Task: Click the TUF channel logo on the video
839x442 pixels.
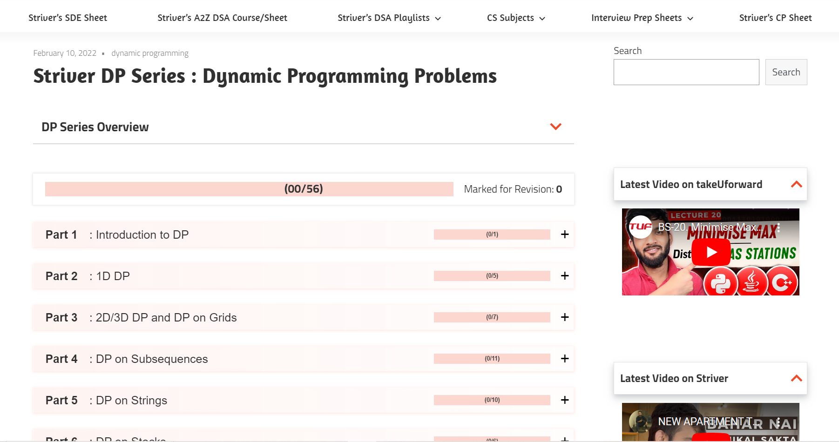Action: tap(641, 227)
